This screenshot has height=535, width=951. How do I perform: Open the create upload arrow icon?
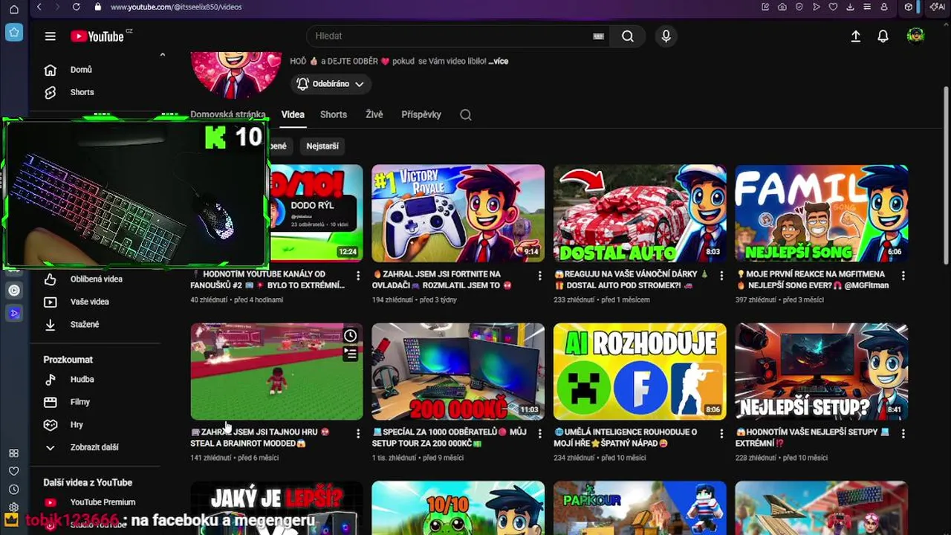(856, 36)
